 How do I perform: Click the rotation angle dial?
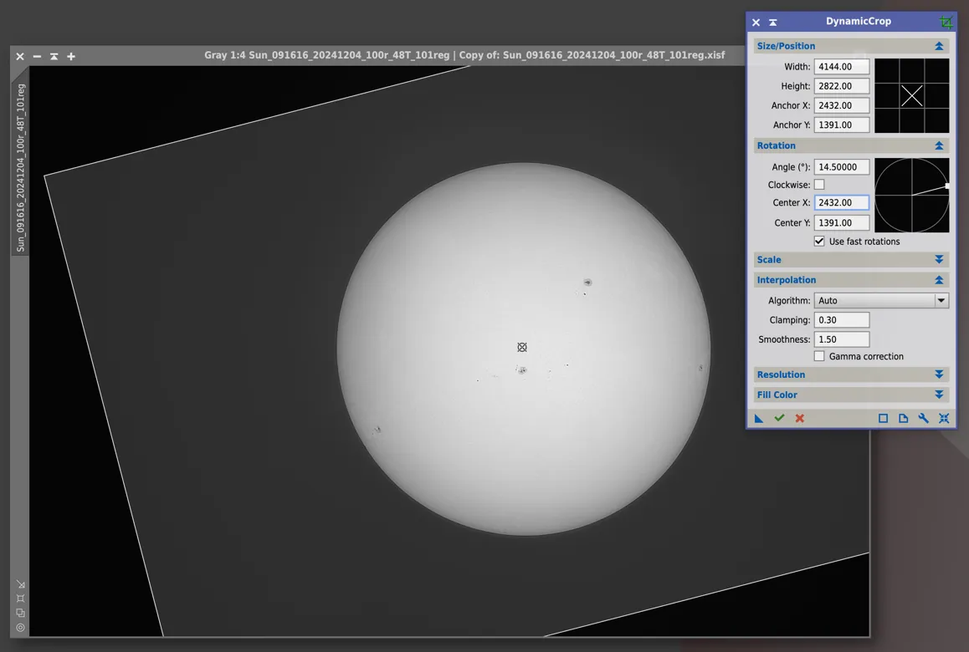click(x=911, y=195)
